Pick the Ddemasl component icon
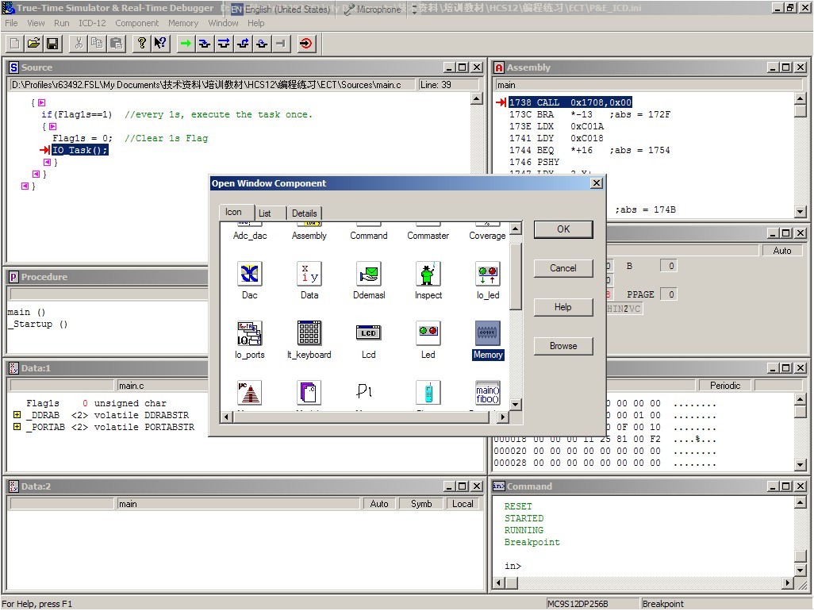 tap(369, 275)
